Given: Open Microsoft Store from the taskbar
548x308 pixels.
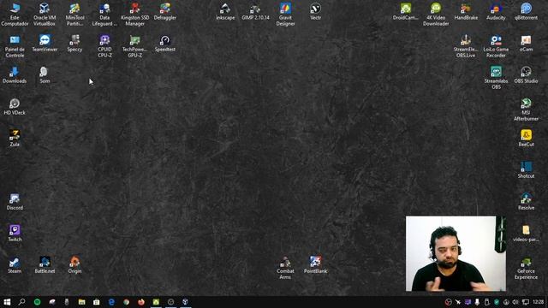Looking at the screenshot, I should tap(97, 302).
